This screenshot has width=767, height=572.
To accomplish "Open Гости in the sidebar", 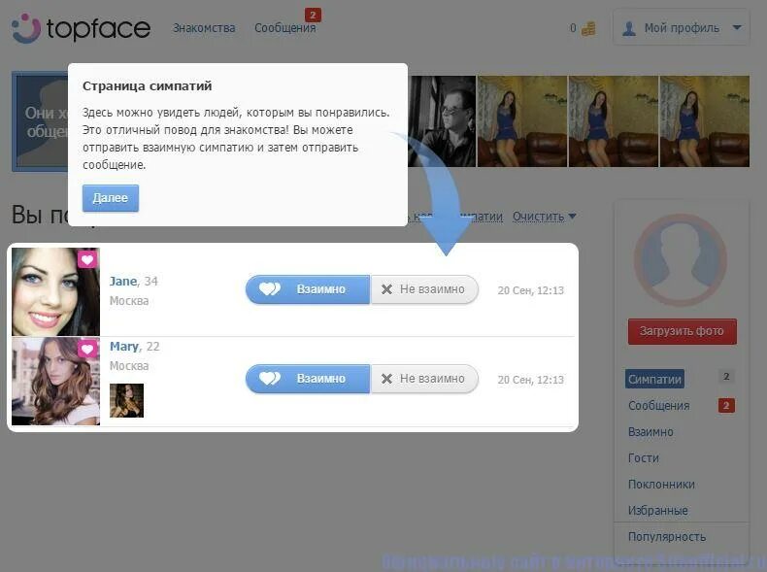I will coord(644,458).
